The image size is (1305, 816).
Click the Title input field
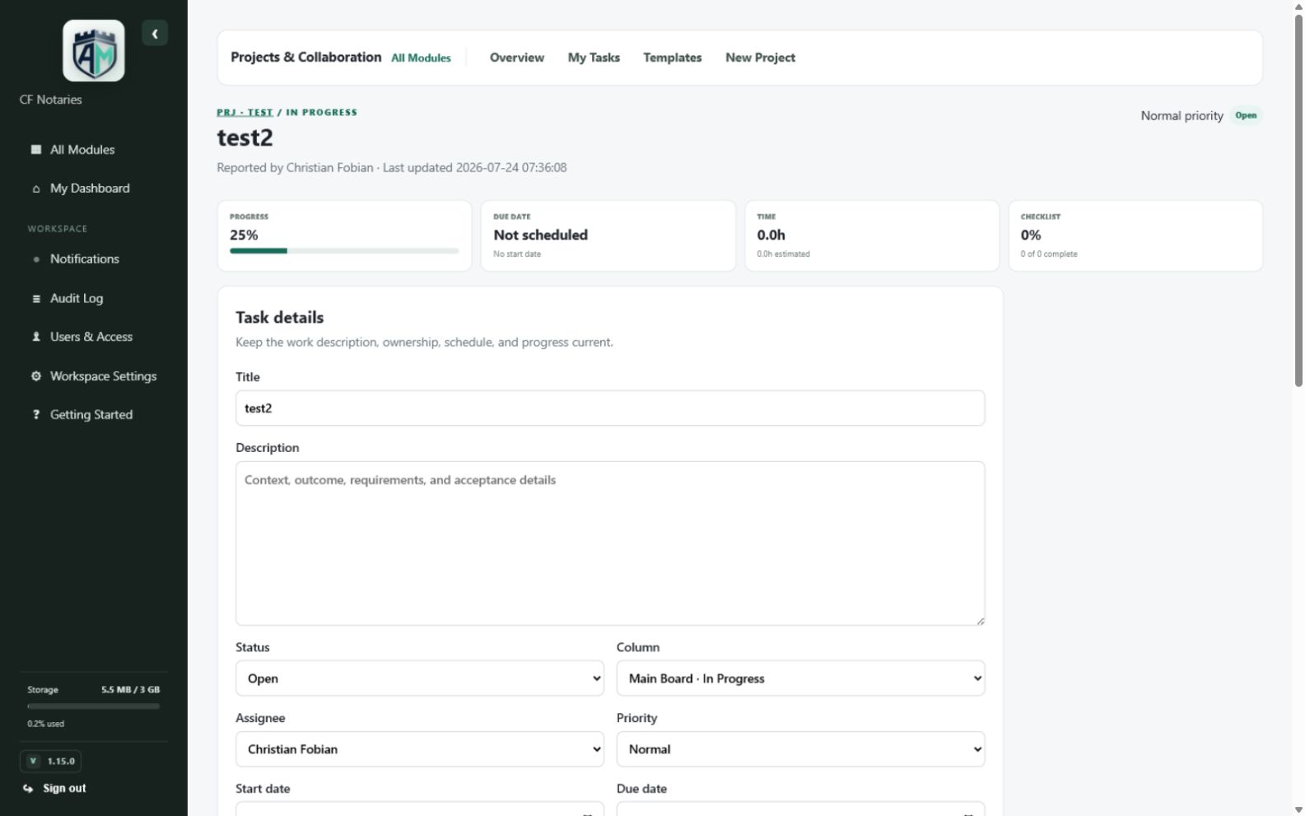(610, 408)
